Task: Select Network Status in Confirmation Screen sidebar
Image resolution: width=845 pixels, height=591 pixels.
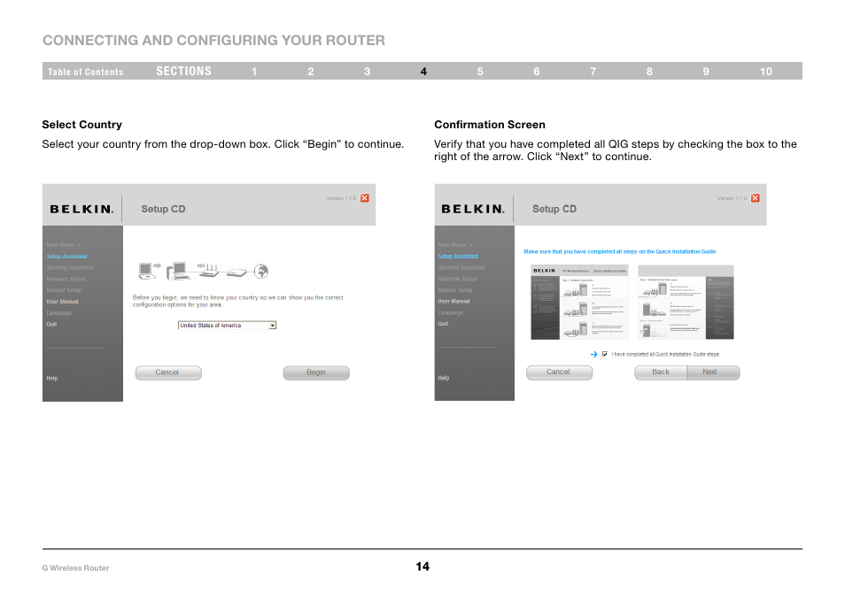Action: coord(458,279)
